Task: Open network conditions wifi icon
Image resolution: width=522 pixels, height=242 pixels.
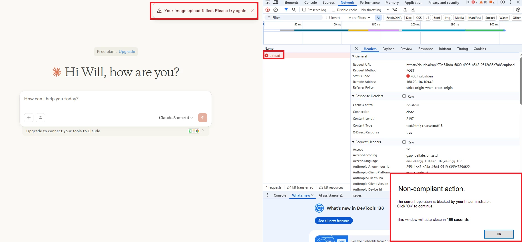Action: (395, 10)
